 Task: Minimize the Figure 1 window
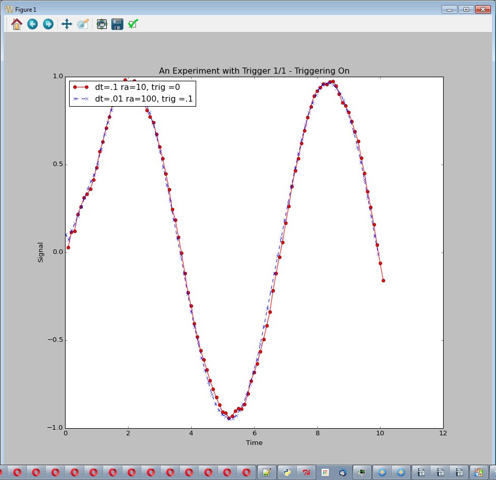point(449,10)
